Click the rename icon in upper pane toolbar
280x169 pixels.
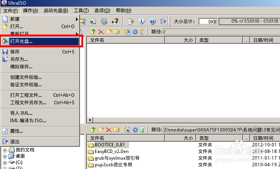tap(117, 32)
